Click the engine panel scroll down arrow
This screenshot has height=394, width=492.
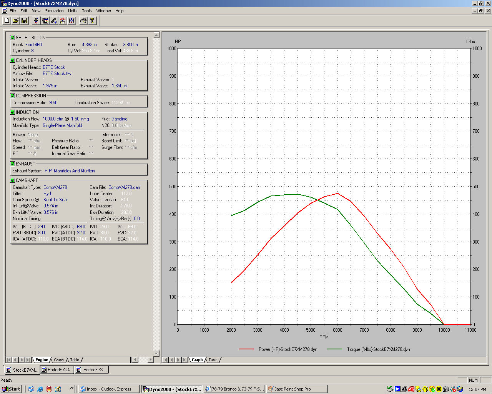(x=156, y=353)
